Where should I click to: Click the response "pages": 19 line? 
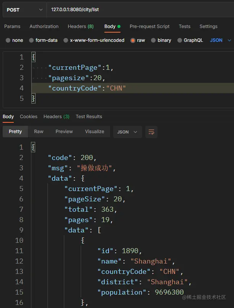click(x=89, y=220)
